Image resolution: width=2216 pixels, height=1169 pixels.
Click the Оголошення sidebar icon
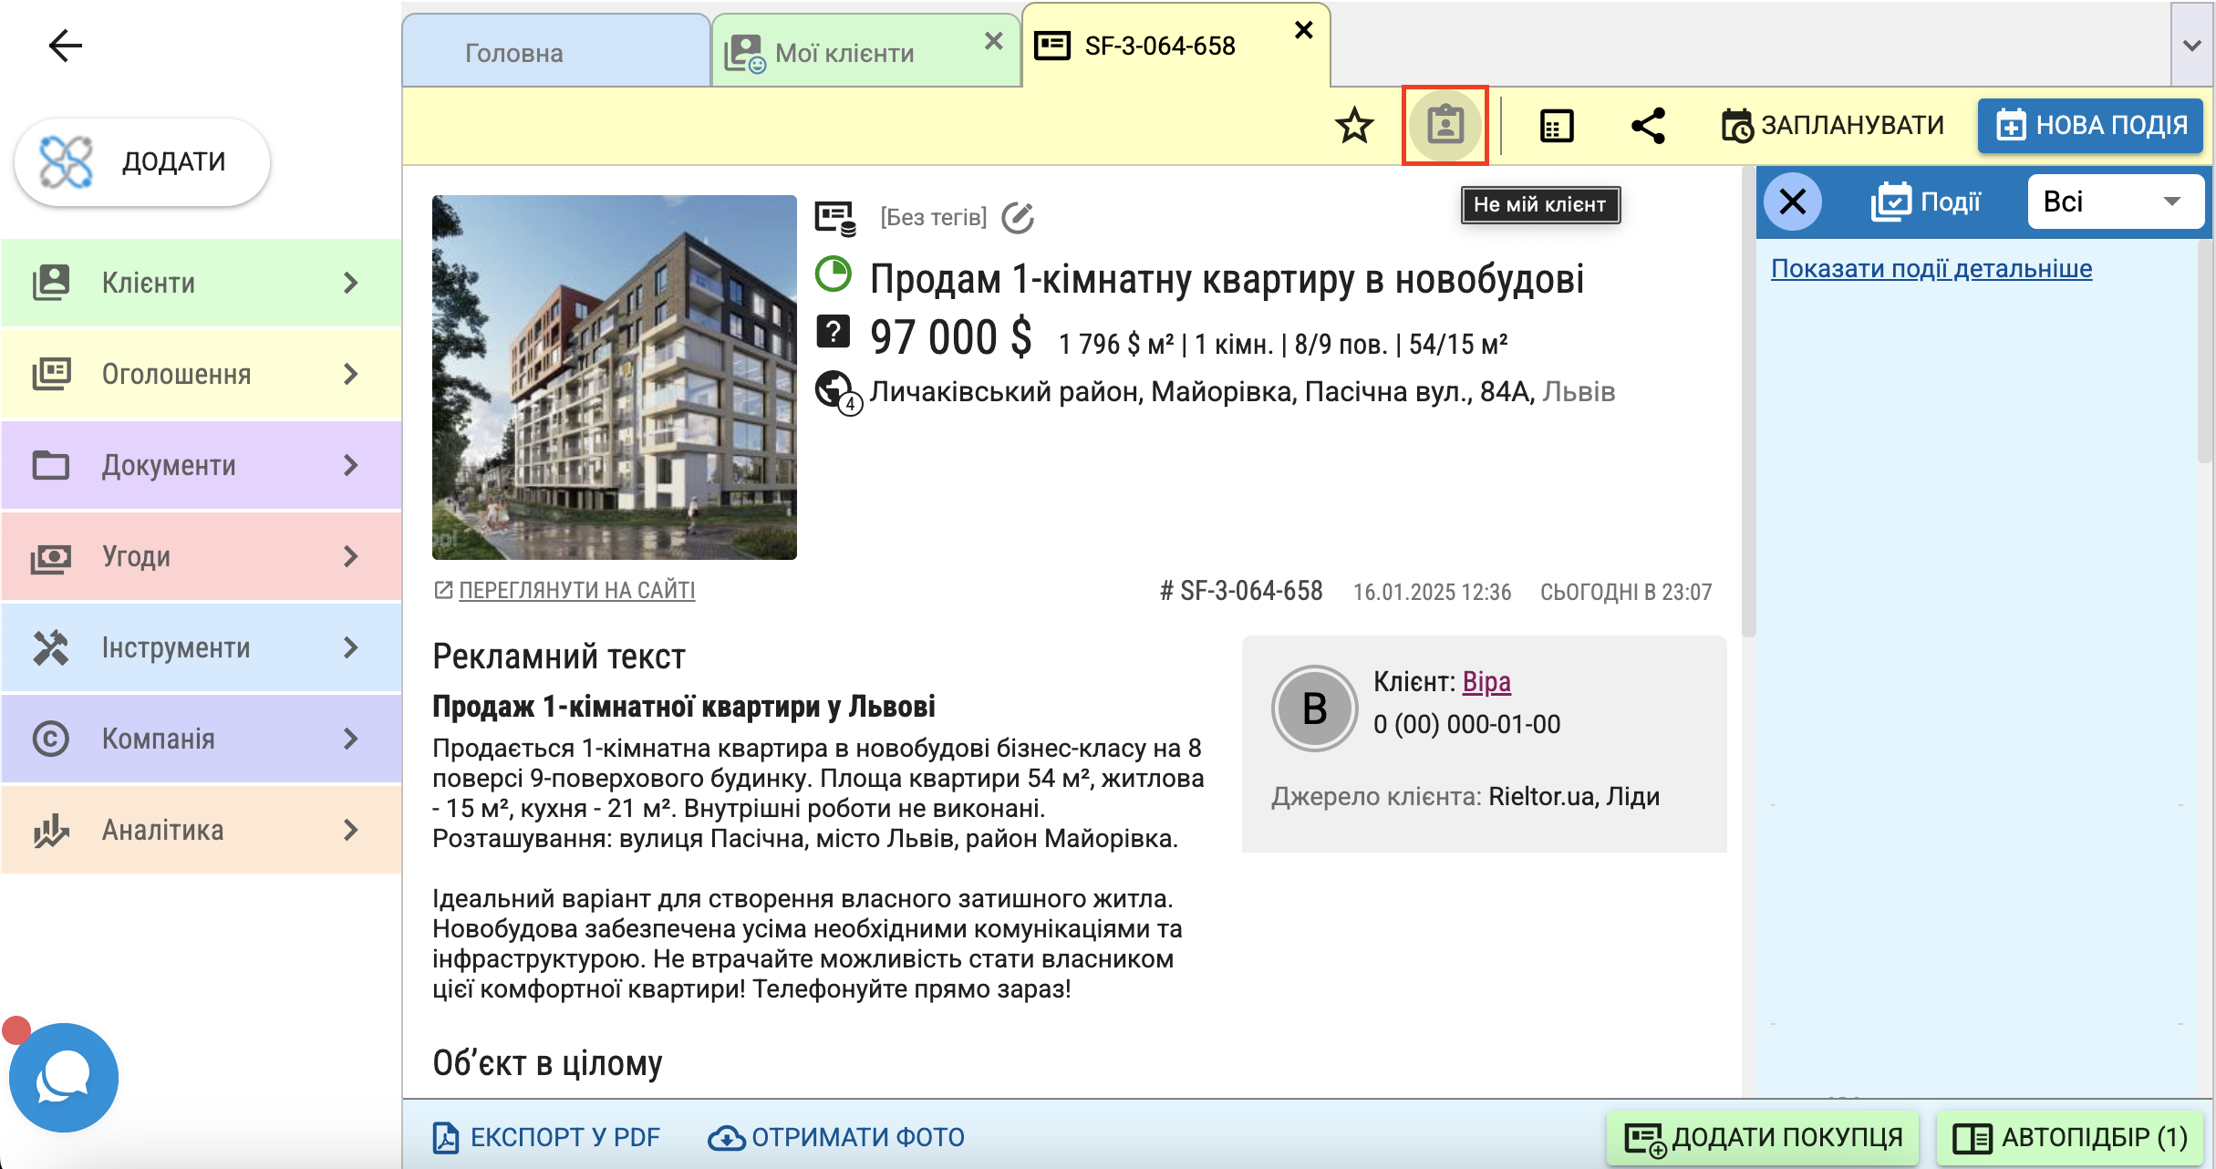[x=51, y=374]
